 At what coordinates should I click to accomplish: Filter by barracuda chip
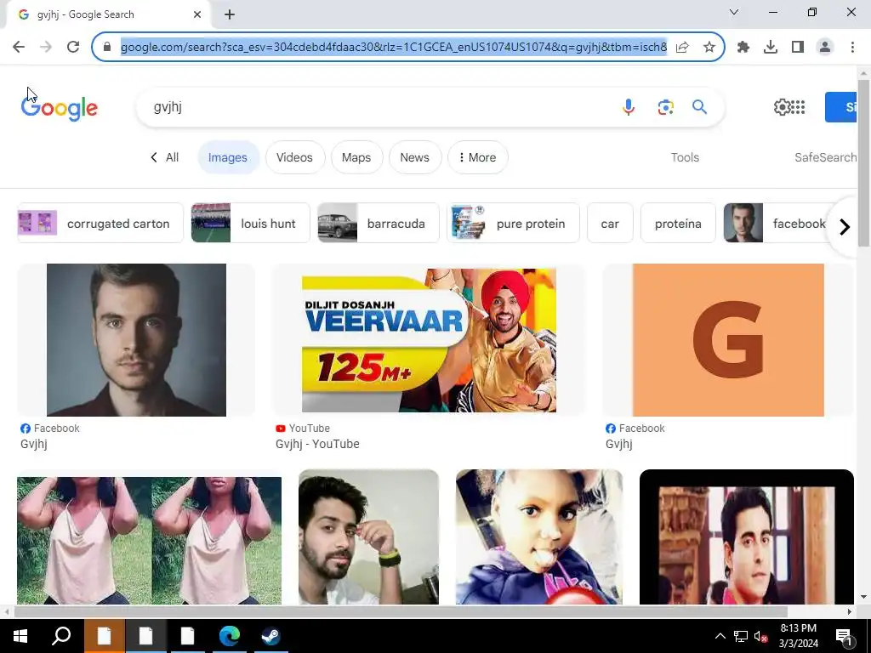tap(379, 224)
